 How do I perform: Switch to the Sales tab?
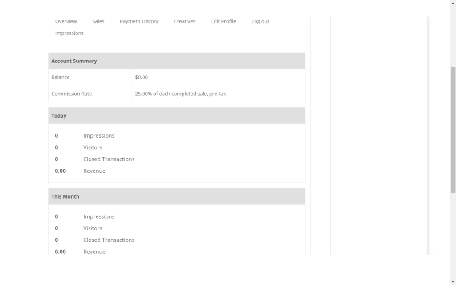coord(98,21)
